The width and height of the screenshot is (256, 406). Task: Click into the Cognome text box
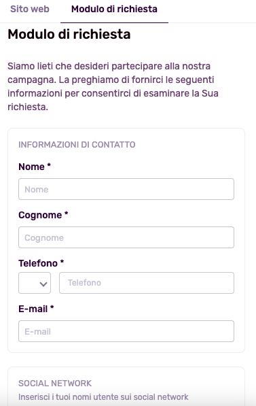click(x=126, y=237)
